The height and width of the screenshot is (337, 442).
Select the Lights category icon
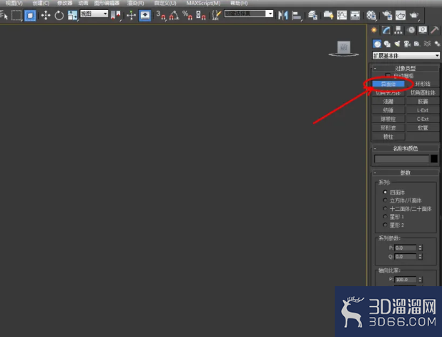pos(397,44)
